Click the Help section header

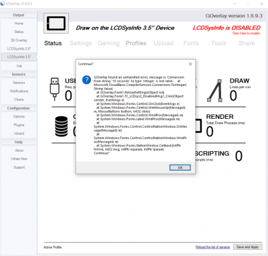click(19, 142)
